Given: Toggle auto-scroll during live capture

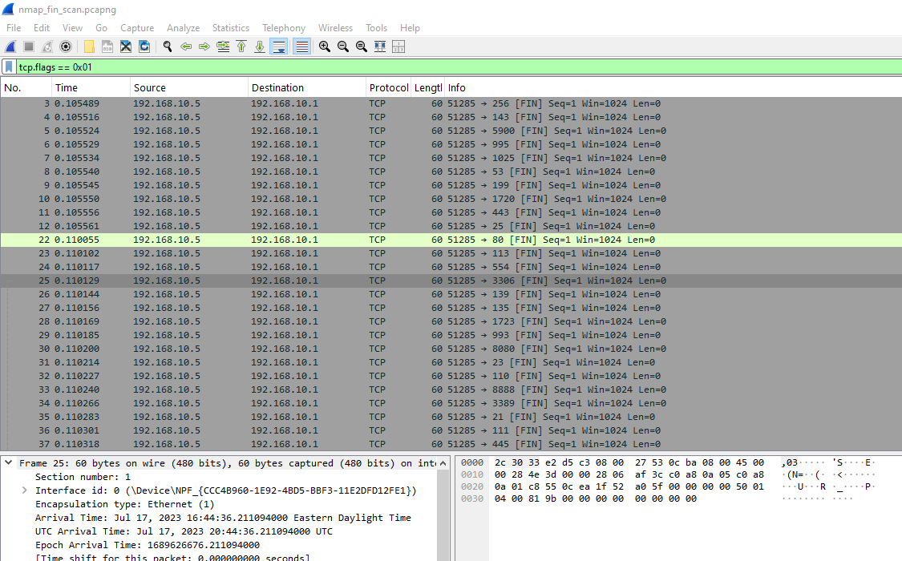Looking at the screenshot, I should pyautogui.click(x=278, y=46).
